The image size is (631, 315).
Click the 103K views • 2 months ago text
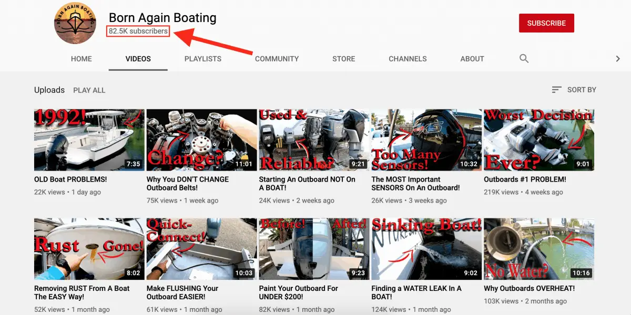click(526, 301)
